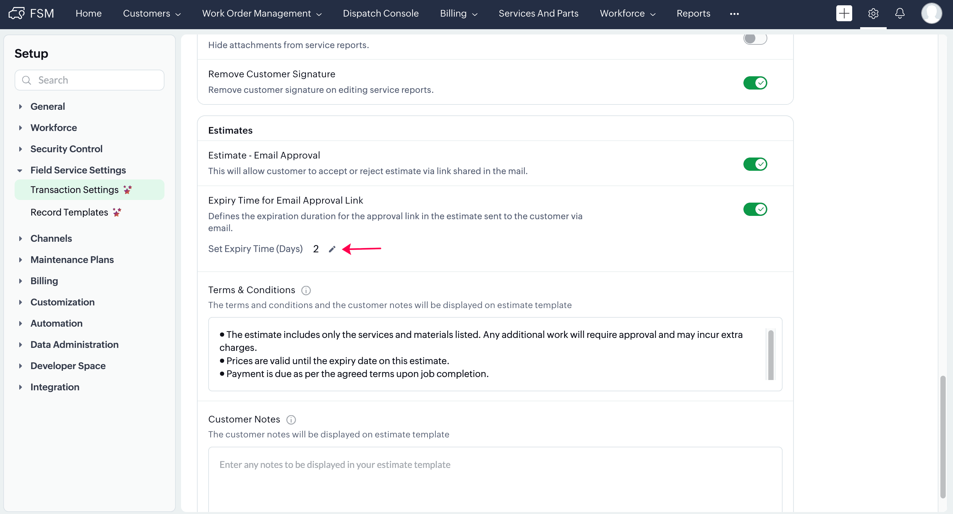Click the pencil icon to edit expiry days

point(332,249)
